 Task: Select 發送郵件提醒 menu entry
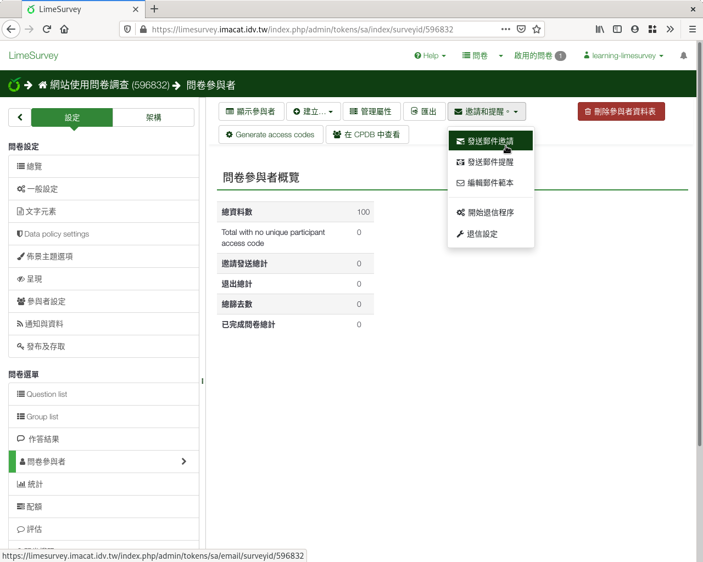490,162
